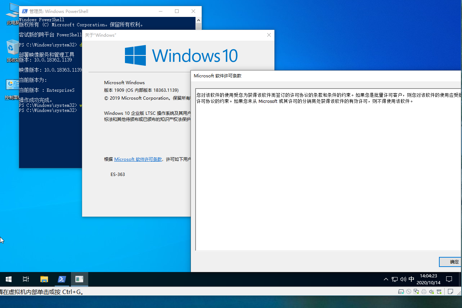Select the Recycle Bin desktop icon
The height and width of the screenshot is (308, 462).
tap(12, 51)
